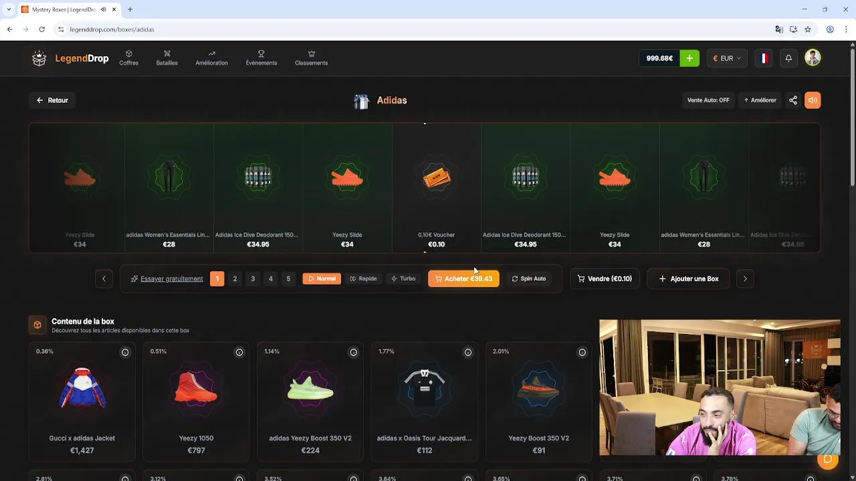The image size is (856, 481).
Task: Click the €1,427 price text
Action: pyautogui.click(x=82, y=451)
